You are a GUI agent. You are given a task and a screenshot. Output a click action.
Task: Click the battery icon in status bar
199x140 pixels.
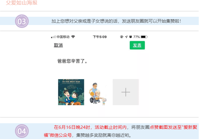click(144, 37)
